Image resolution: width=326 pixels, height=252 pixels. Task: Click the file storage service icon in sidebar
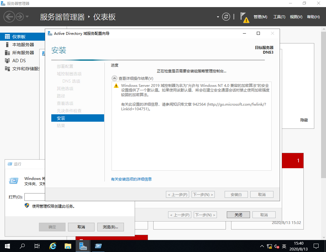(x=7, y=69)
